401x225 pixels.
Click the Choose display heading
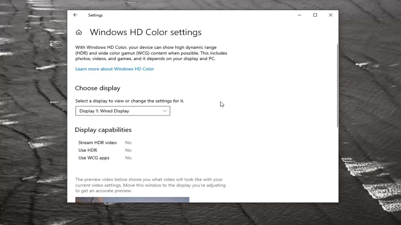click(98, 88)
